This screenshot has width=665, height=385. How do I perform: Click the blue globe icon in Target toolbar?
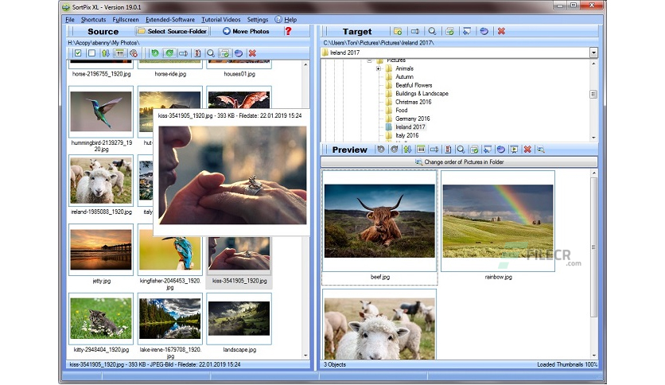(x=484, y=31)
